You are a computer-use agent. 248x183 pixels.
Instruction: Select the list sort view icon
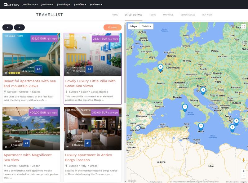tap(7, 28)
